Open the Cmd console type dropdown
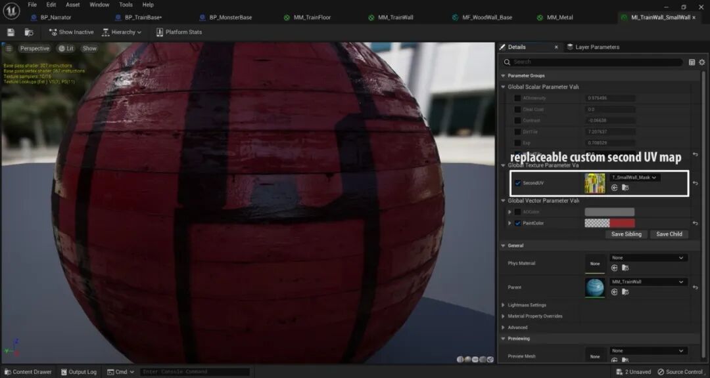Image resolution: width=710 pixels, height=378 pixels. pos(121,371)
